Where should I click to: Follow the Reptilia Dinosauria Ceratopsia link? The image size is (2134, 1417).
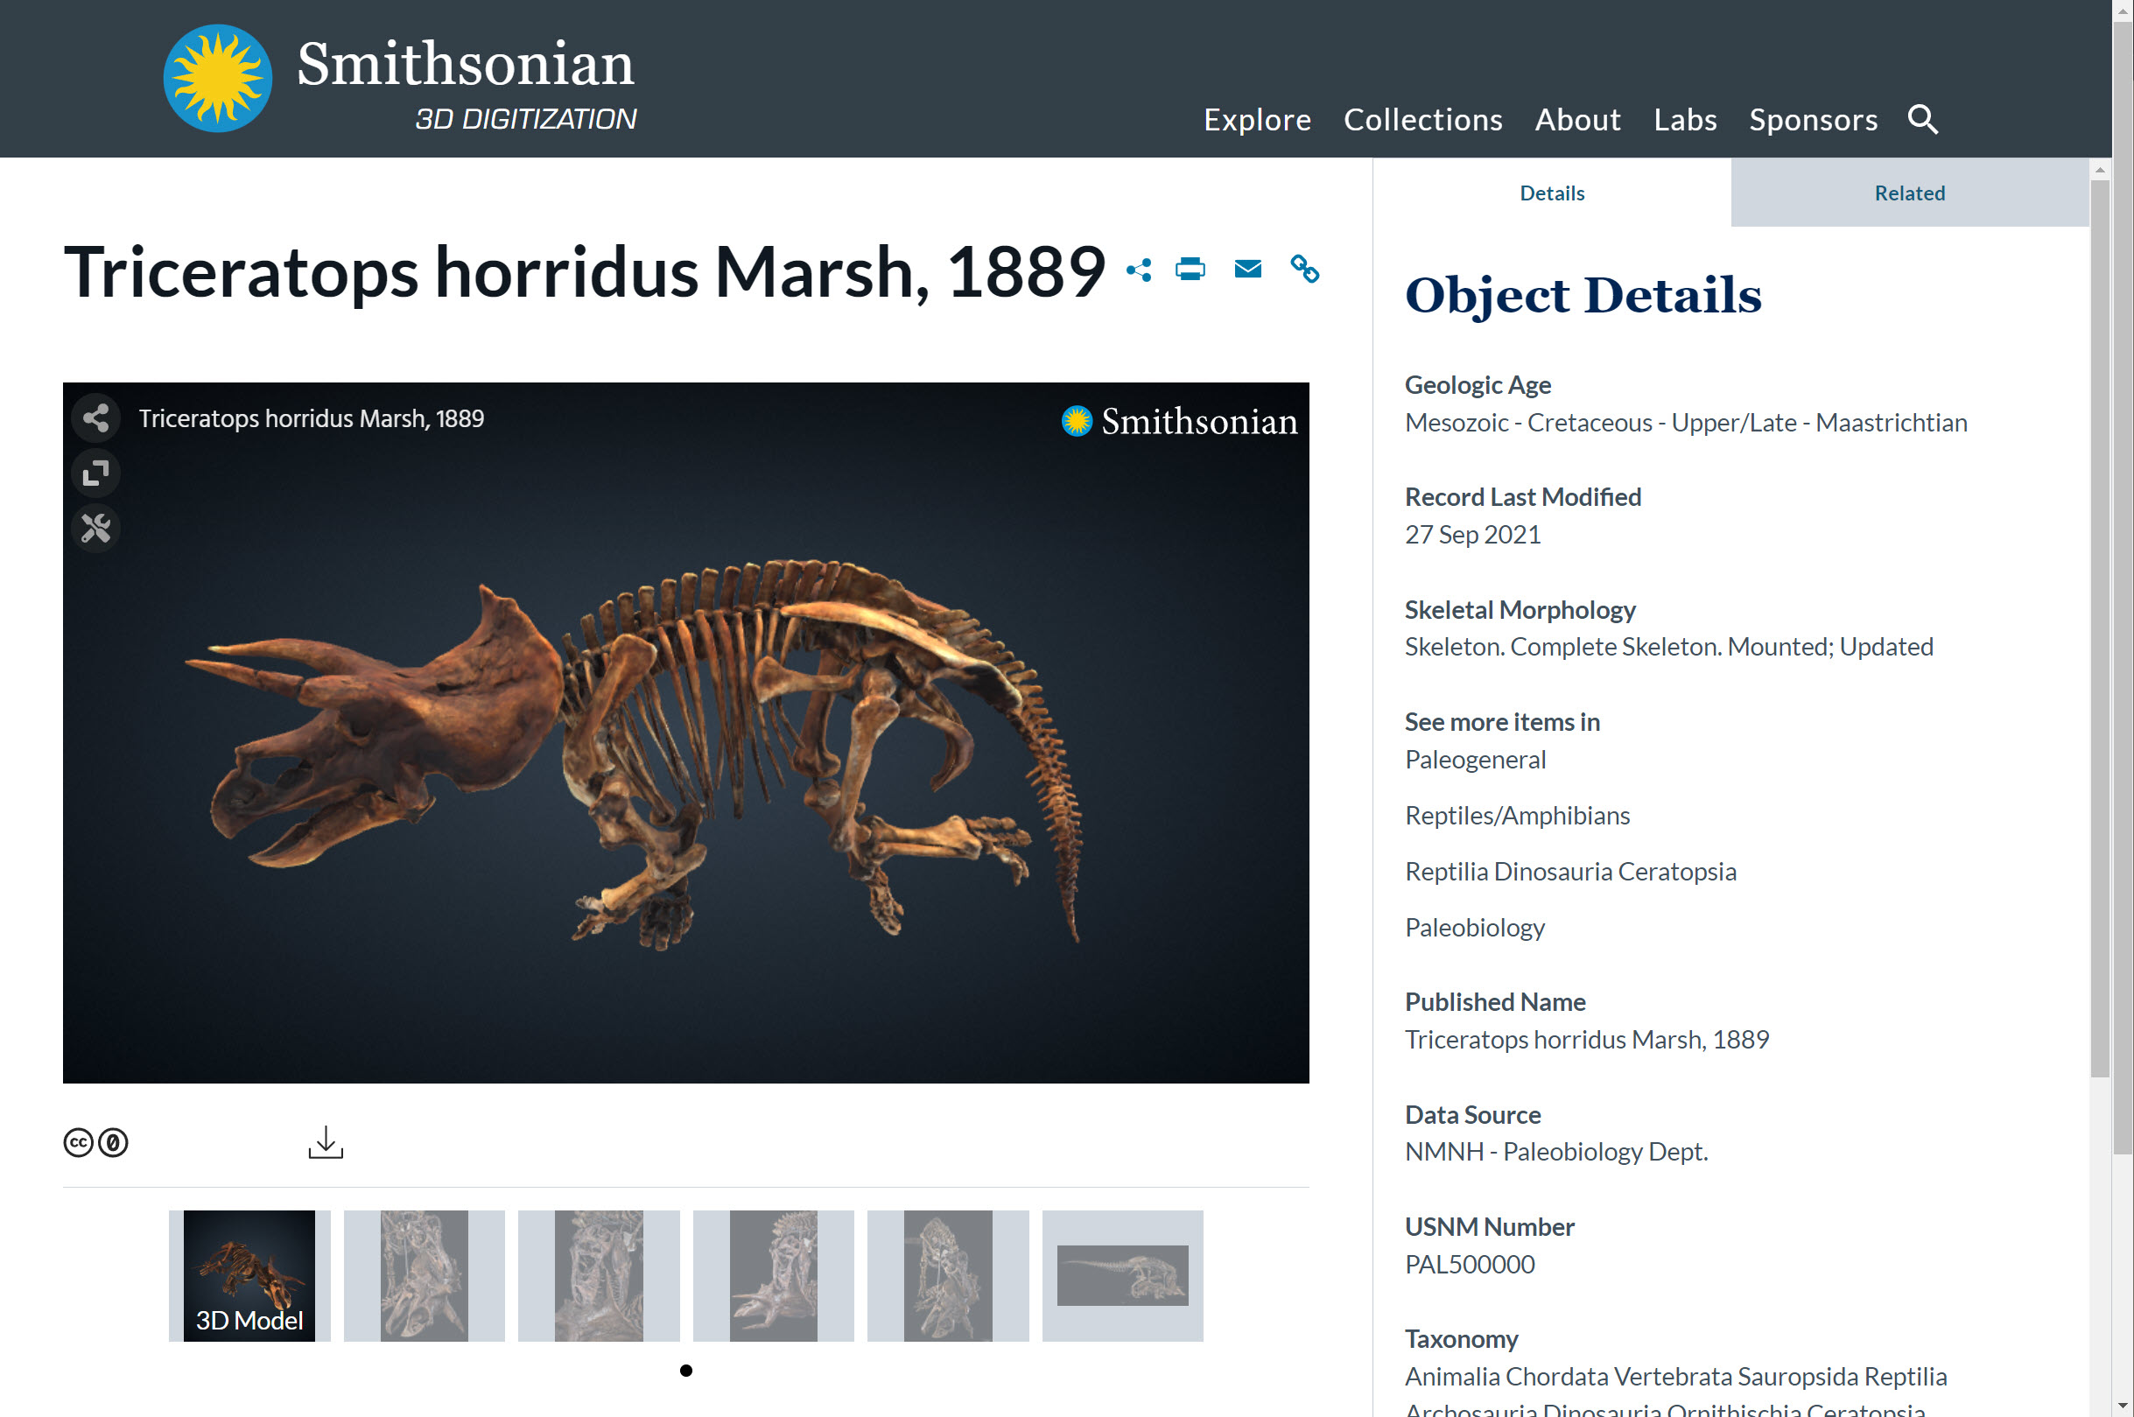point(1570,872)
